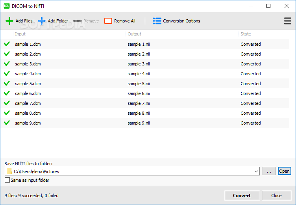Click 'Save NIfTI files to folder:' label
The height and width of the screenshot is (205, 296).
coord(28,164)
